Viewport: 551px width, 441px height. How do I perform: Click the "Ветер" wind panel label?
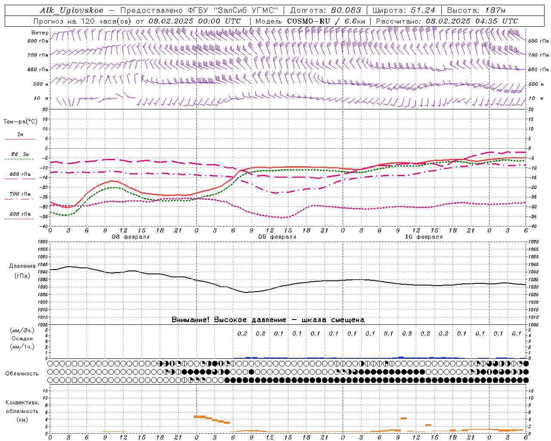[x=40, y=33]
